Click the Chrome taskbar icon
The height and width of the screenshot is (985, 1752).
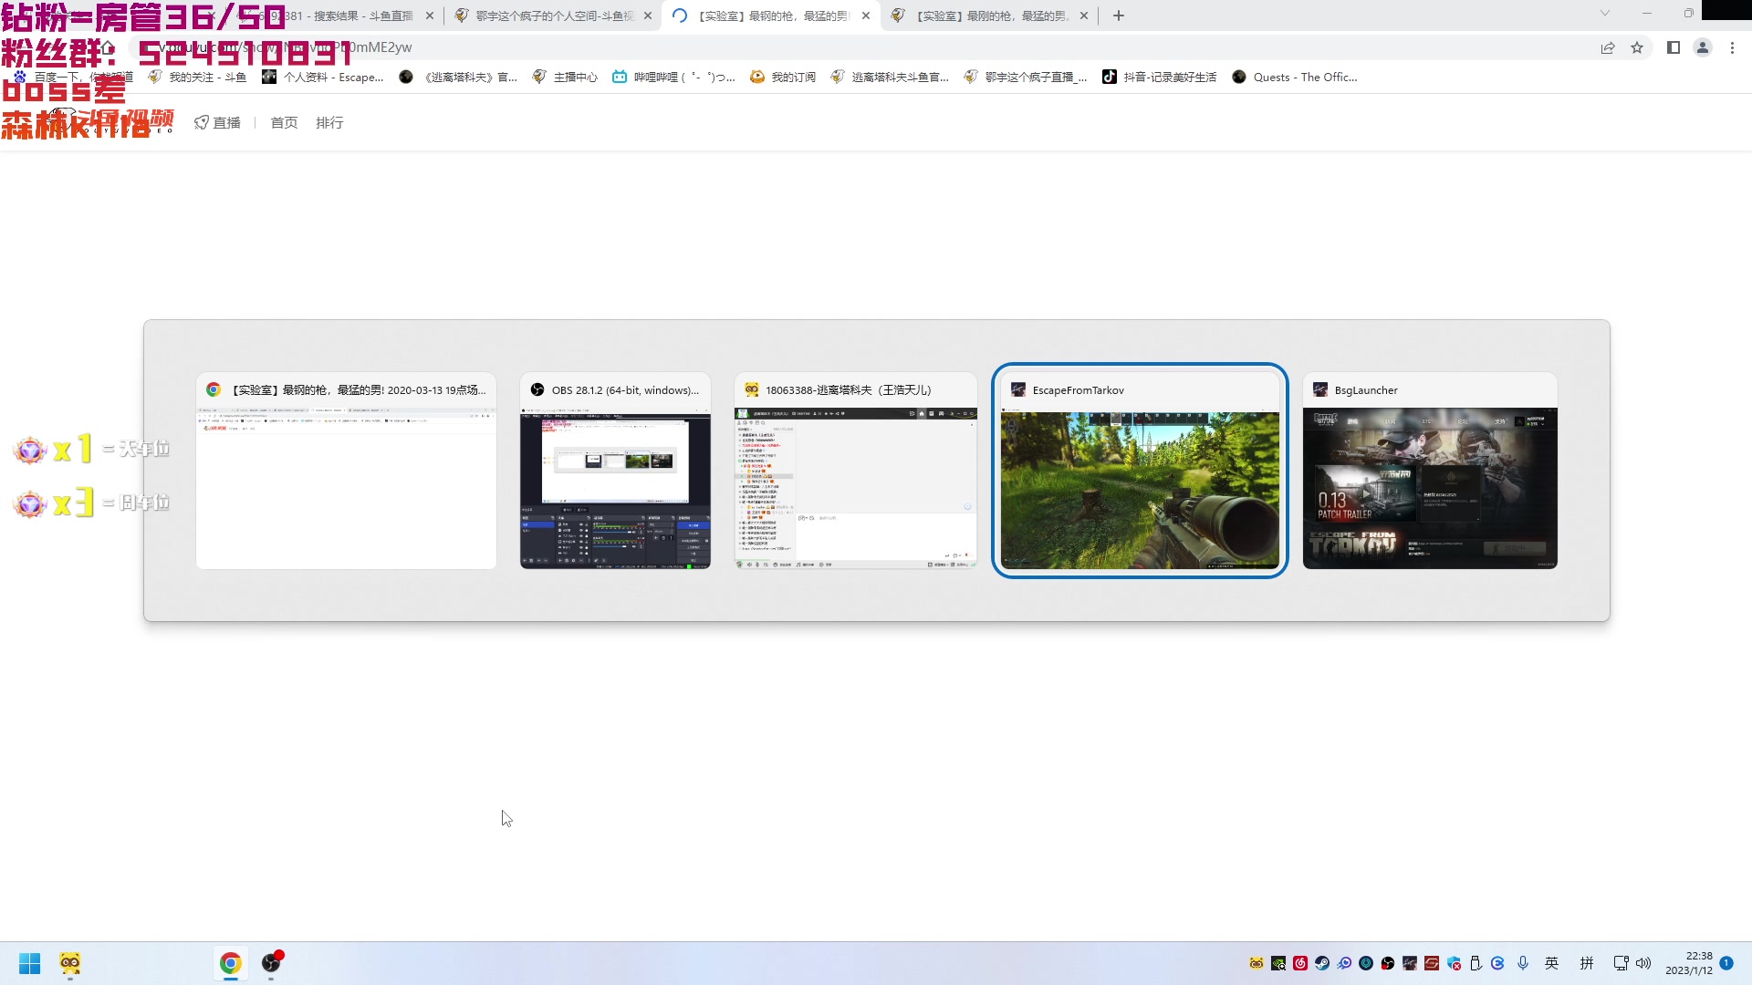(231, 963)
